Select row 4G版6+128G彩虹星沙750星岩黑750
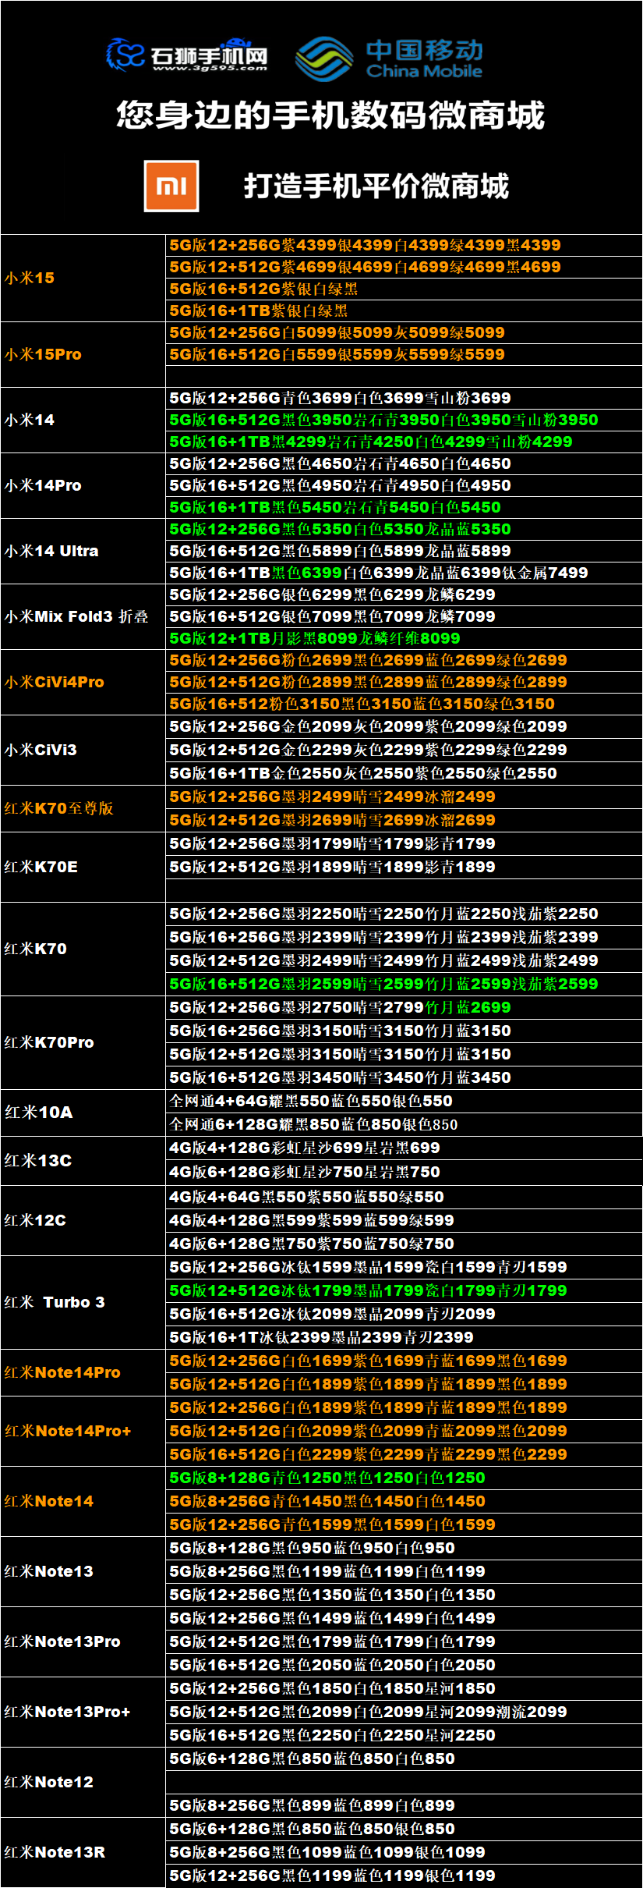The image size is (643, 1888). pyautogui.click(x=404, y=1172)
